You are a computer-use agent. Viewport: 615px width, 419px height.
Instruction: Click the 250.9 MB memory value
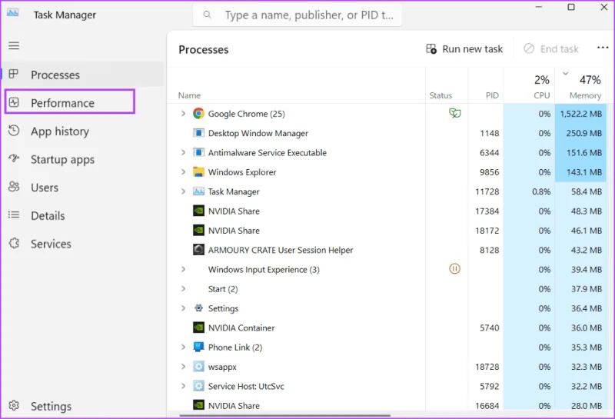coord(583,134)
